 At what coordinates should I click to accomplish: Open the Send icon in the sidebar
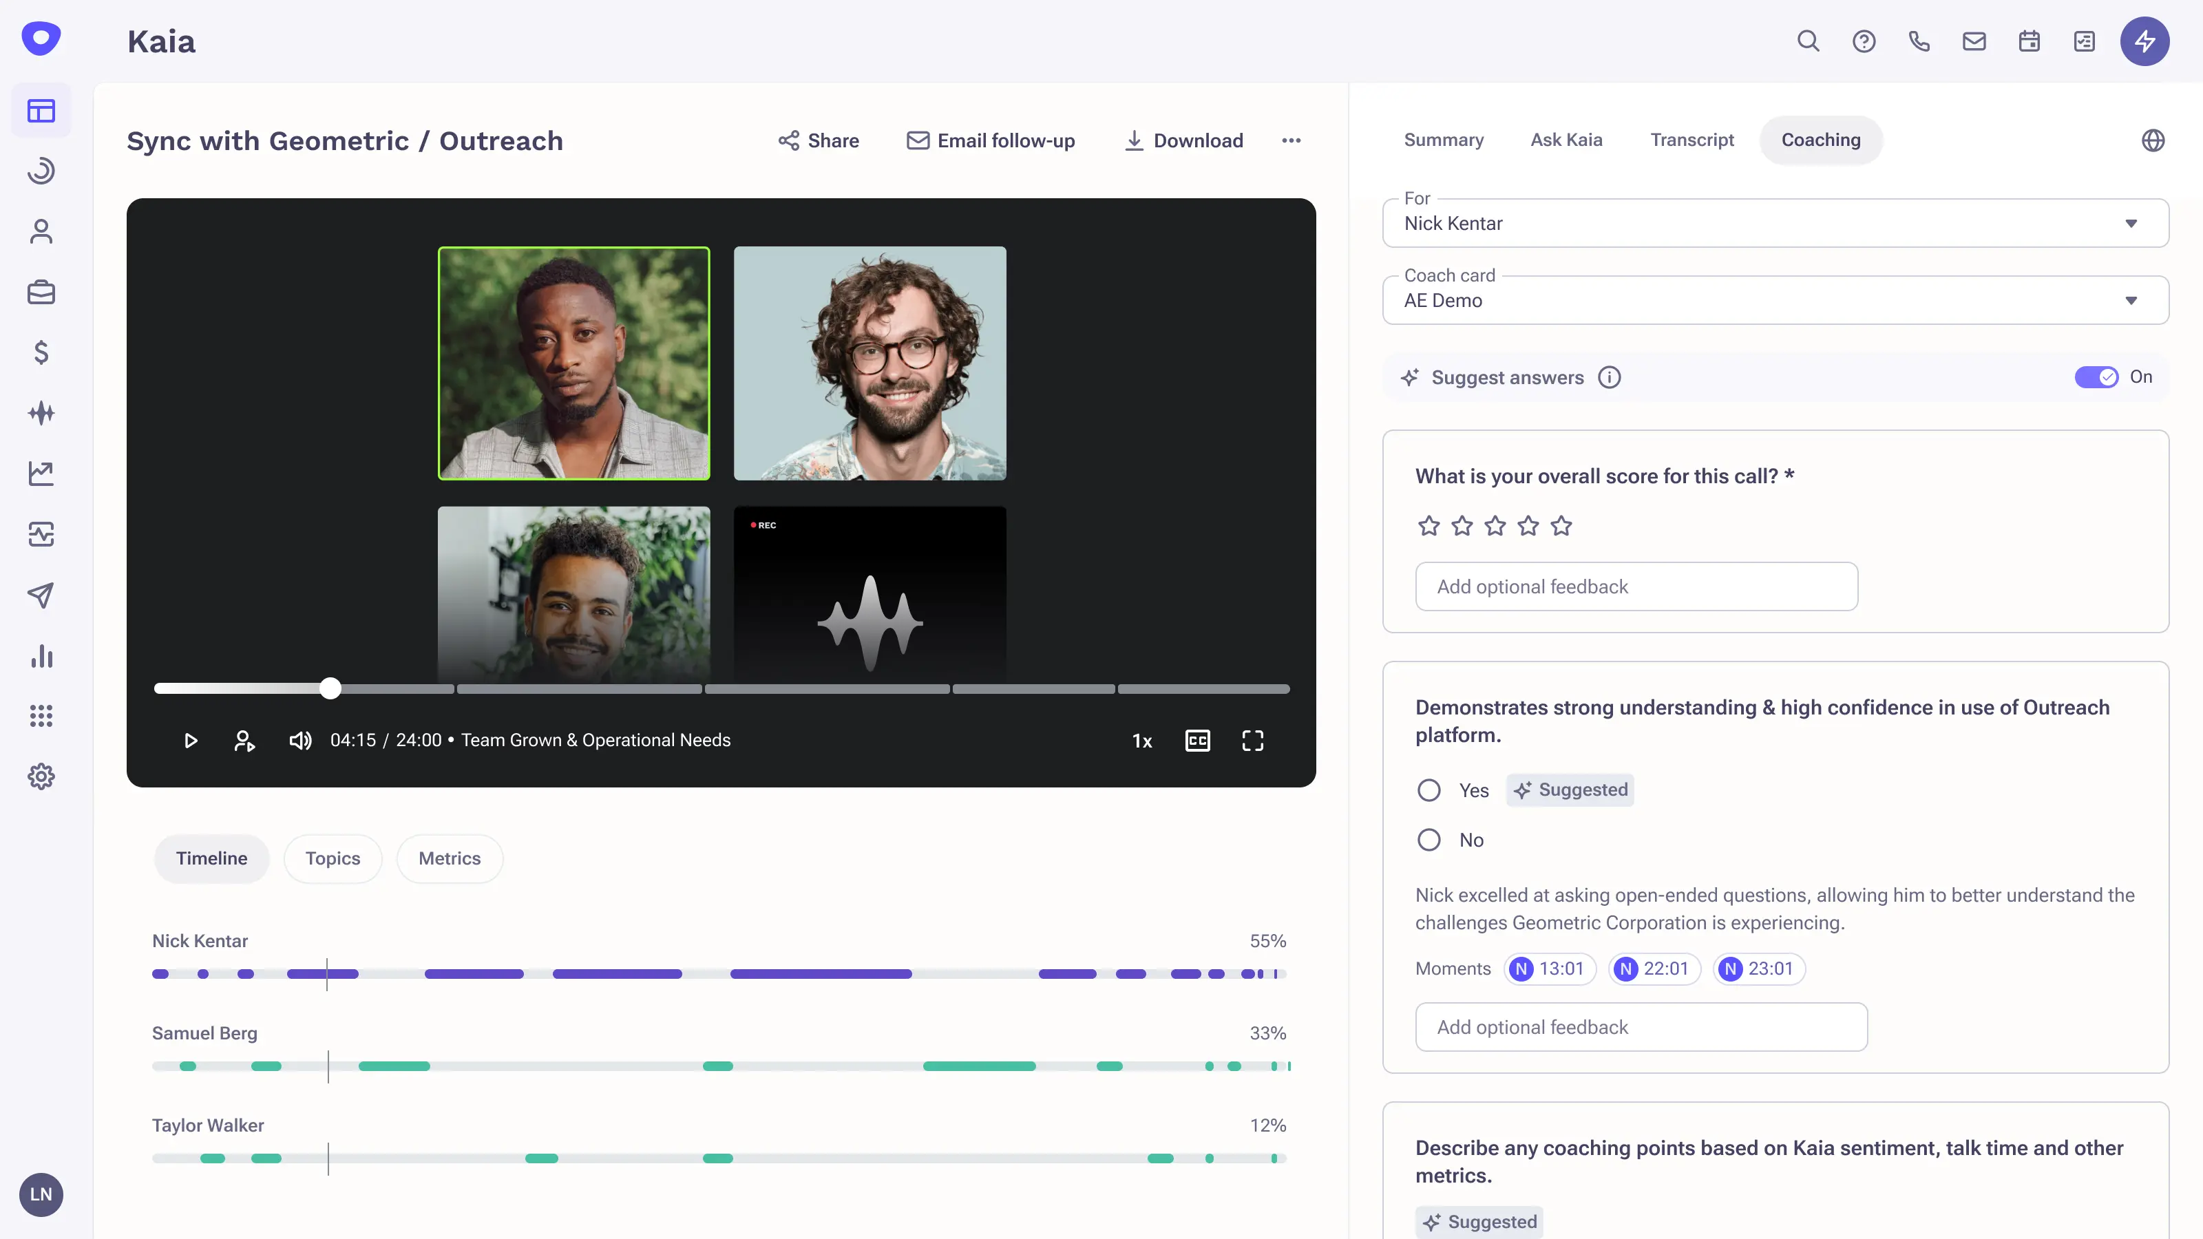click(40, 595)
